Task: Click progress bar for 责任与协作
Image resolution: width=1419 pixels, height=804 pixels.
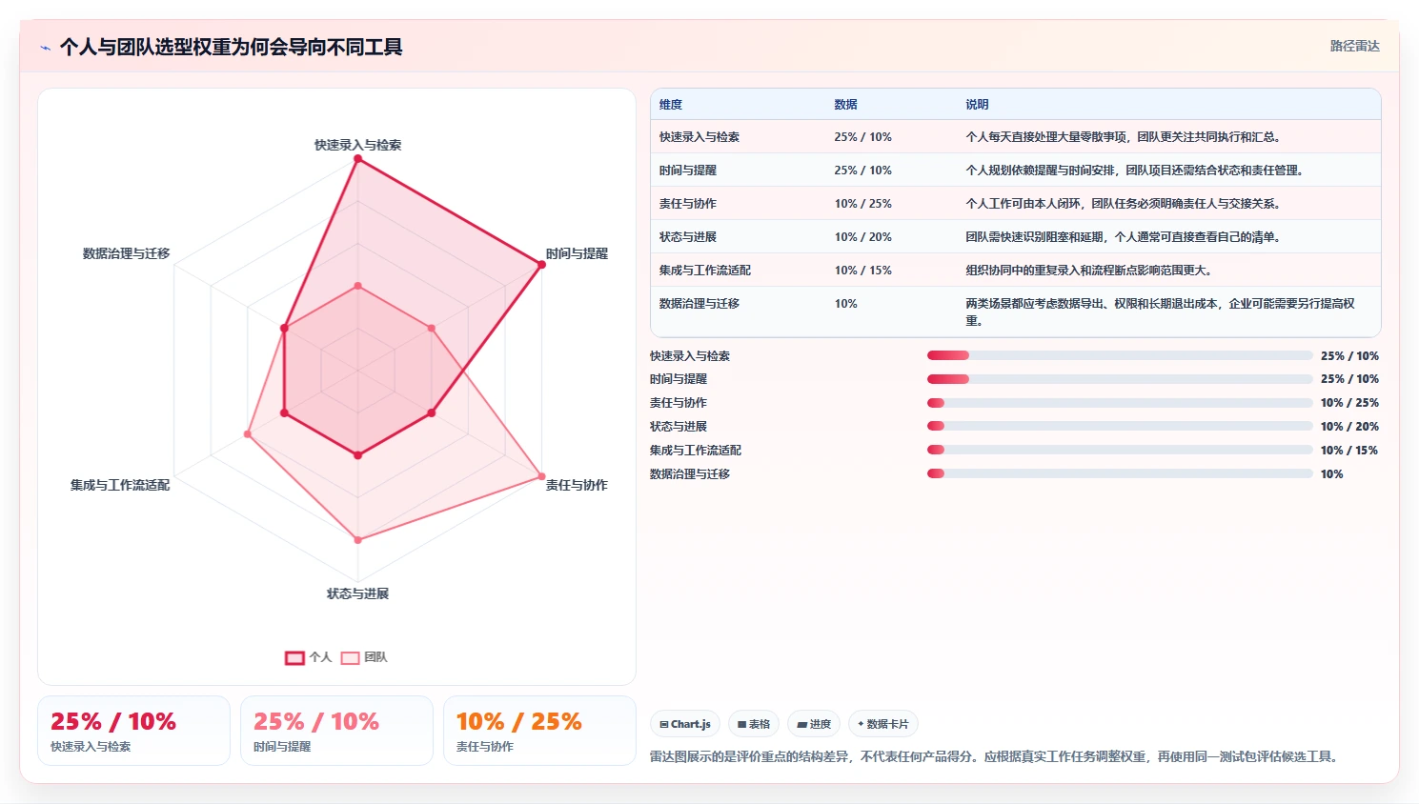Action: coord(1120,403)
